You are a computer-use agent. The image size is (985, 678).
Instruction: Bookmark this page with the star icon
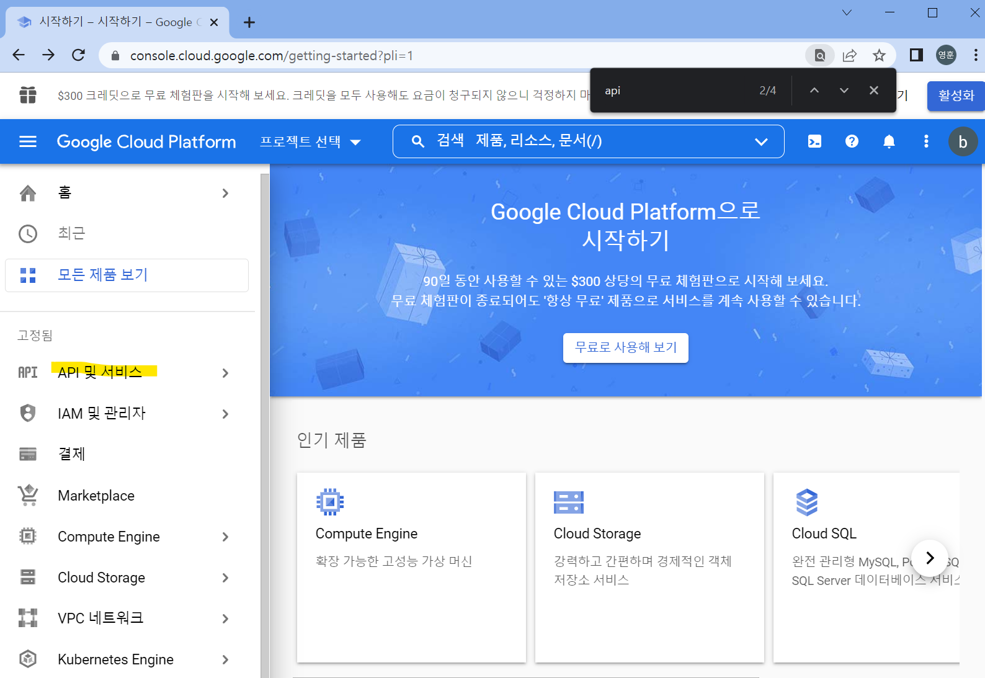point(879,55)
